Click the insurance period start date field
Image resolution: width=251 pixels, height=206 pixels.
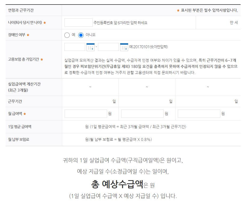click(x=75, y=47)
